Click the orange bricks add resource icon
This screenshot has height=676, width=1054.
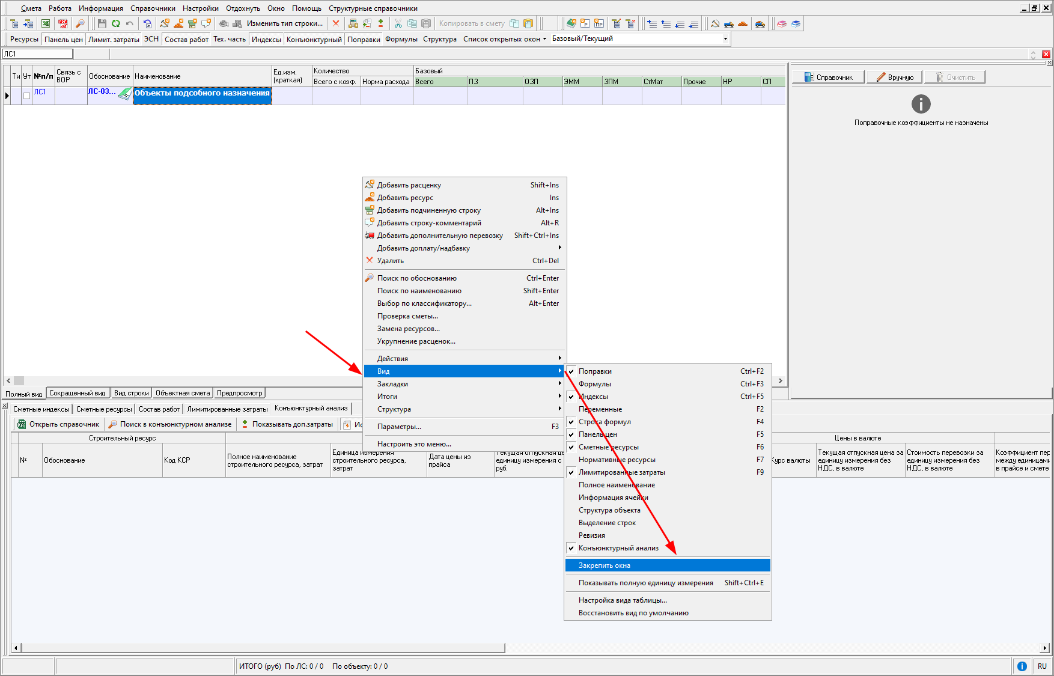click(179, 23)
